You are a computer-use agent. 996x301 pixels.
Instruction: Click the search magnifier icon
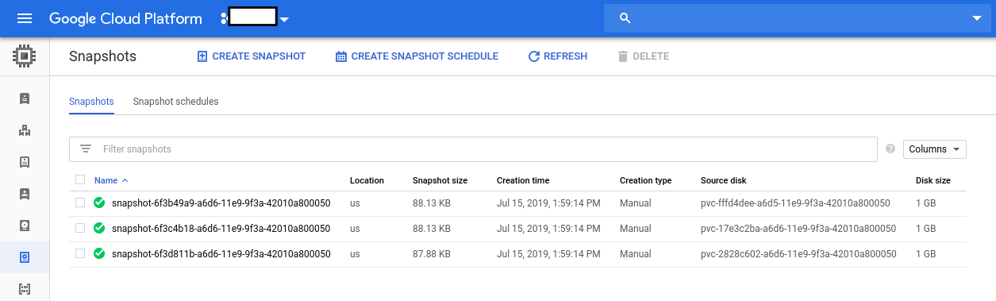click(625, 18)
